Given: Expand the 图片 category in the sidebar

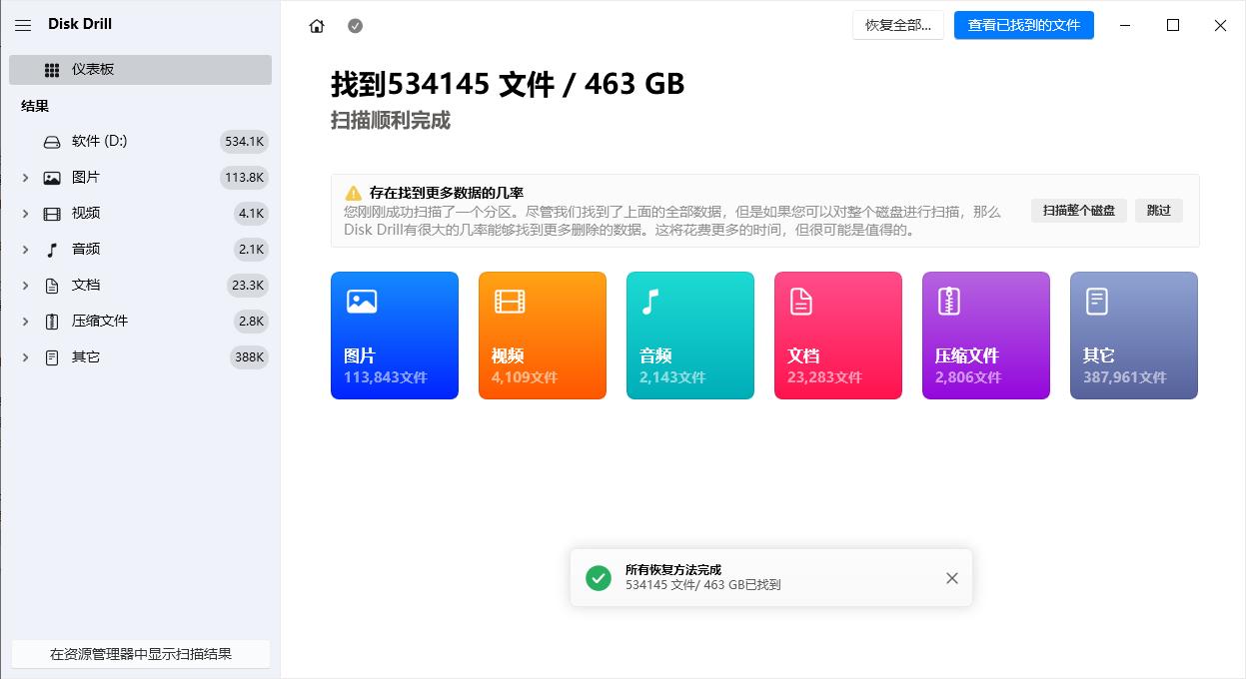Looking at the screenshot, I should pos(25,177).
